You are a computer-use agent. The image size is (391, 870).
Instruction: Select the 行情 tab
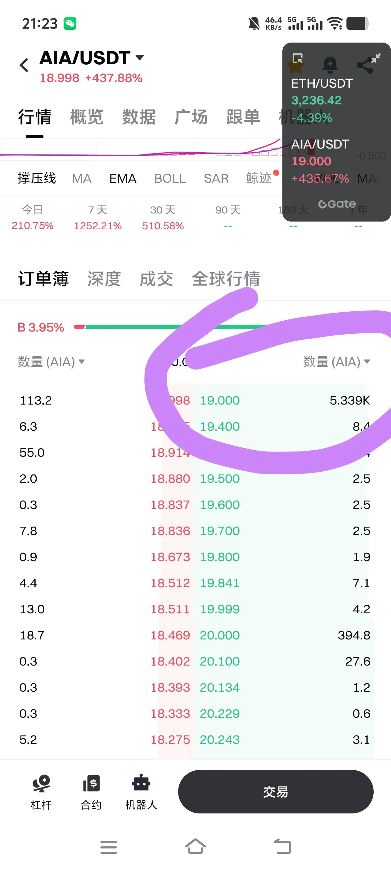point(35,117)
